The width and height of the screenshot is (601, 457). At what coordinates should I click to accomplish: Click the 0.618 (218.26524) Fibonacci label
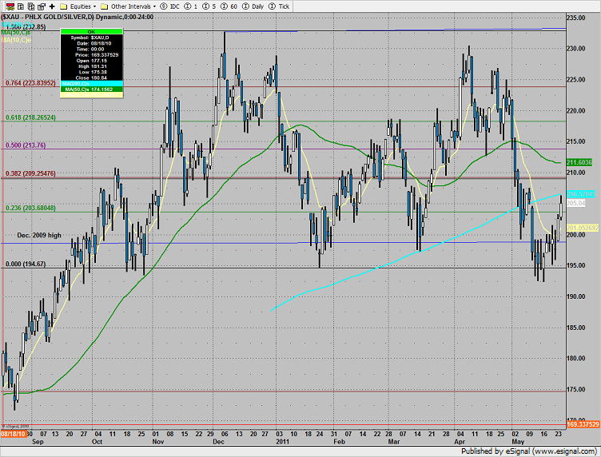tap(30, 117)
